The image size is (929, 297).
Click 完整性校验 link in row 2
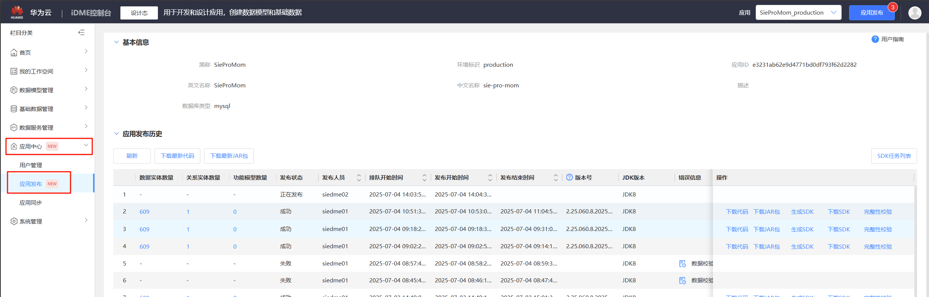[x=878, y=212]
